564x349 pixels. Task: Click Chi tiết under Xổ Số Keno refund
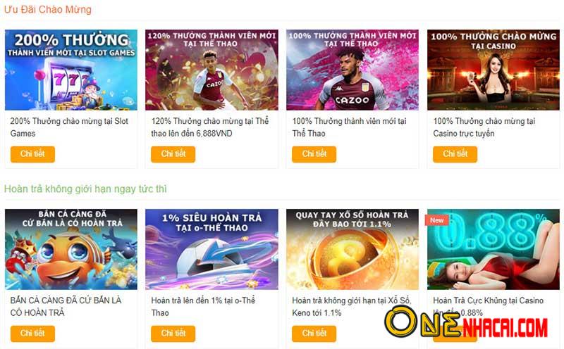pos(314,334)
